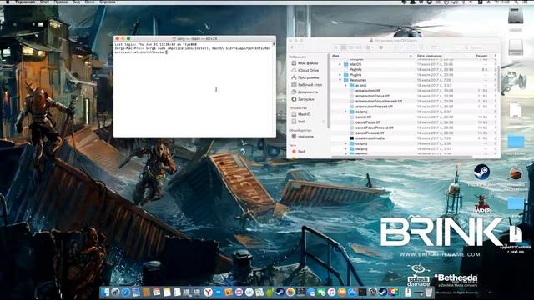Screen dimensions: 534x300
Task: Open the Shell menu
Action: (x=44, y=2)
